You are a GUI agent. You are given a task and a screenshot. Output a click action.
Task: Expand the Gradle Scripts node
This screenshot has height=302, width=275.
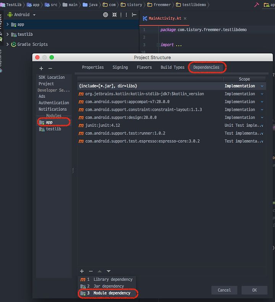coord(8,44)
